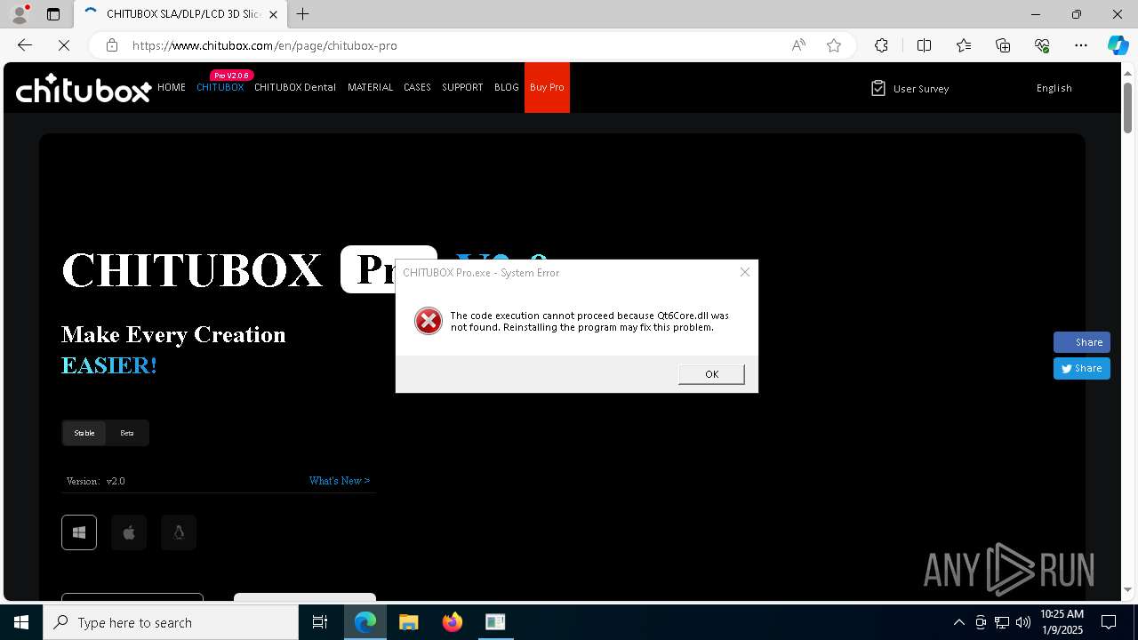Open Settings and more ellipsis menu
The width and height of the screenshot is (1138, 640).
[1081, 45]
